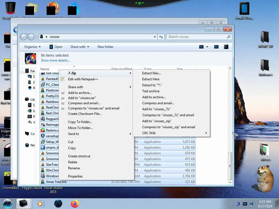279x209 pixels.
Task: Click the file list scrollbar thumb
Action: click(230, 166)
